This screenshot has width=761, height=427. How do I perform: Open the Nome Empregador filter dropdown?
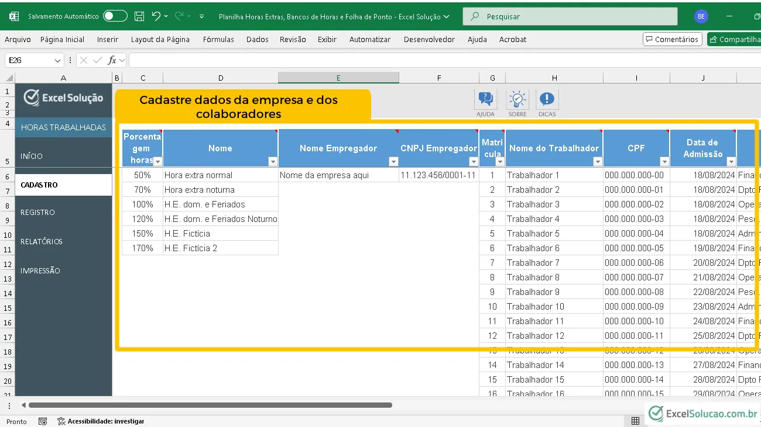point(389,162)
